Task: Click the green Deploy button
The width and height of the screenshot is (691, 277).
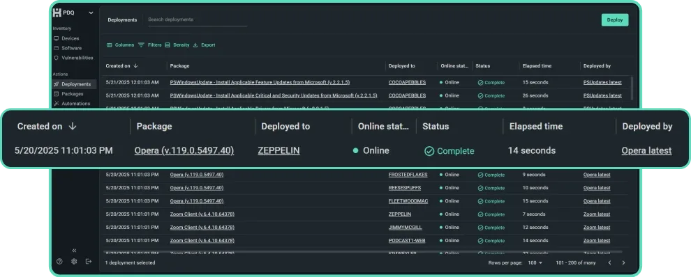Action: pos(615,19)
